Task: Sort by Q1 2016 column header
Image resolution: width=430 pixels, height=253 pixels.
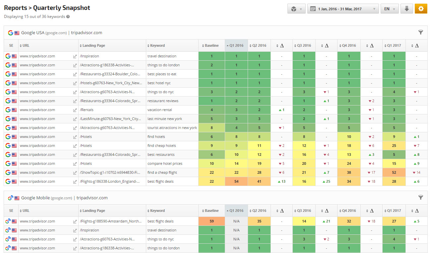Action: click(x=236, y=45)
